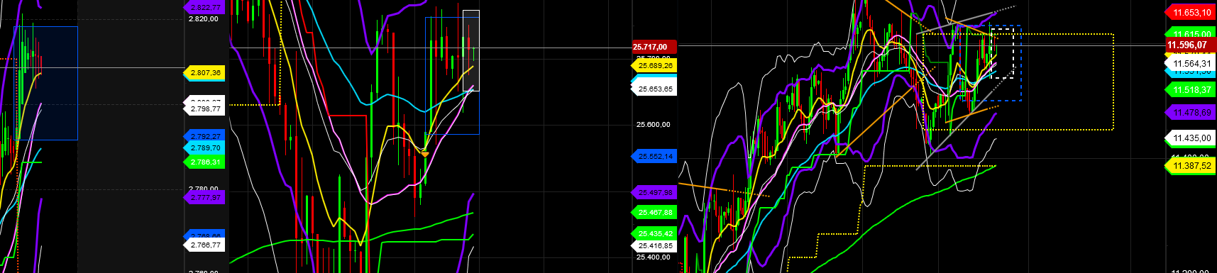This screenshot has width=1217, height=273.
Task: Click the white 2.798,77 price label
Action: [204, 108]
